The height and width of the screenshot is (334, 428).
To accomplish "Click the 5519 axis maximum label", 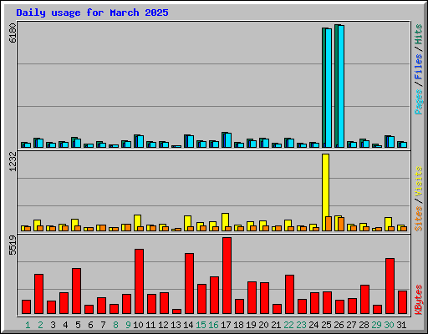I will 13,245.
